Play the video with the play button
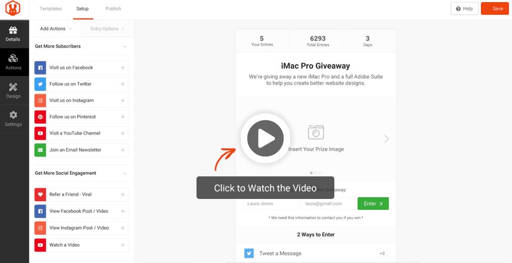Image resolution: width=512 pixels, height=263 pixels. tap(265, 138)
